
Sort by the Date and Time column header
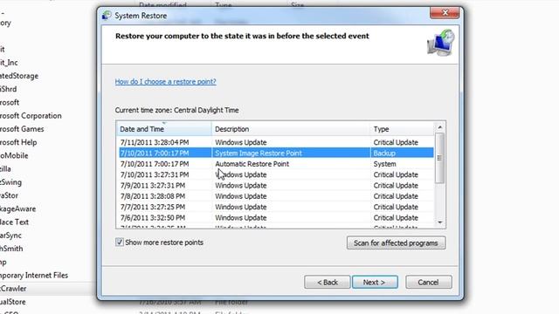164,129
